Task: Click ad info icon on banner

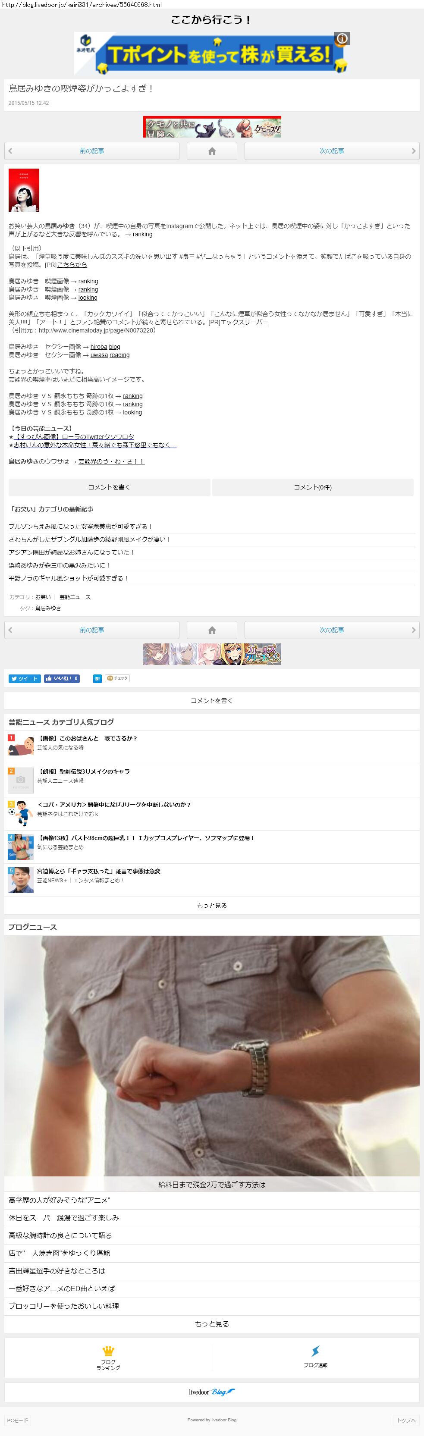Action: (x=342, y=38)
